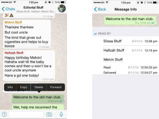Viewport: 159px width, 119px height.
Task: Choose Forward in the message popup menu
Action: tap(56, 87)
